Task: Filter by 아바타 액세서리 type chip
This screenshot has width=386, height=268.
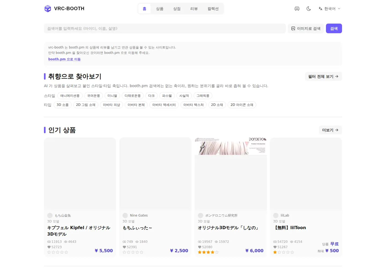Action: [164, 105]
